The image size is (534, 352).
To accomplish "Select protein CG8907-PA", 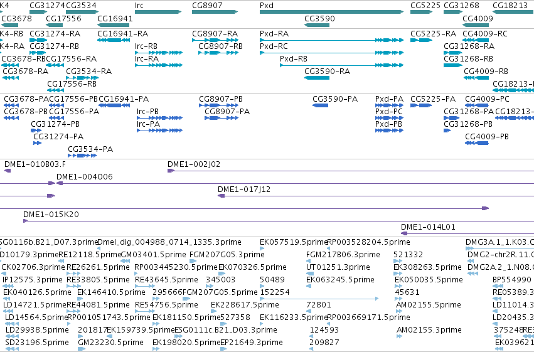I will coord(227,112).
